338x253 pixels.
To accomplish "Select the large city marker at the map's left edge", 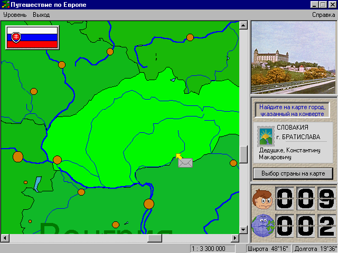I will (18, 157).
